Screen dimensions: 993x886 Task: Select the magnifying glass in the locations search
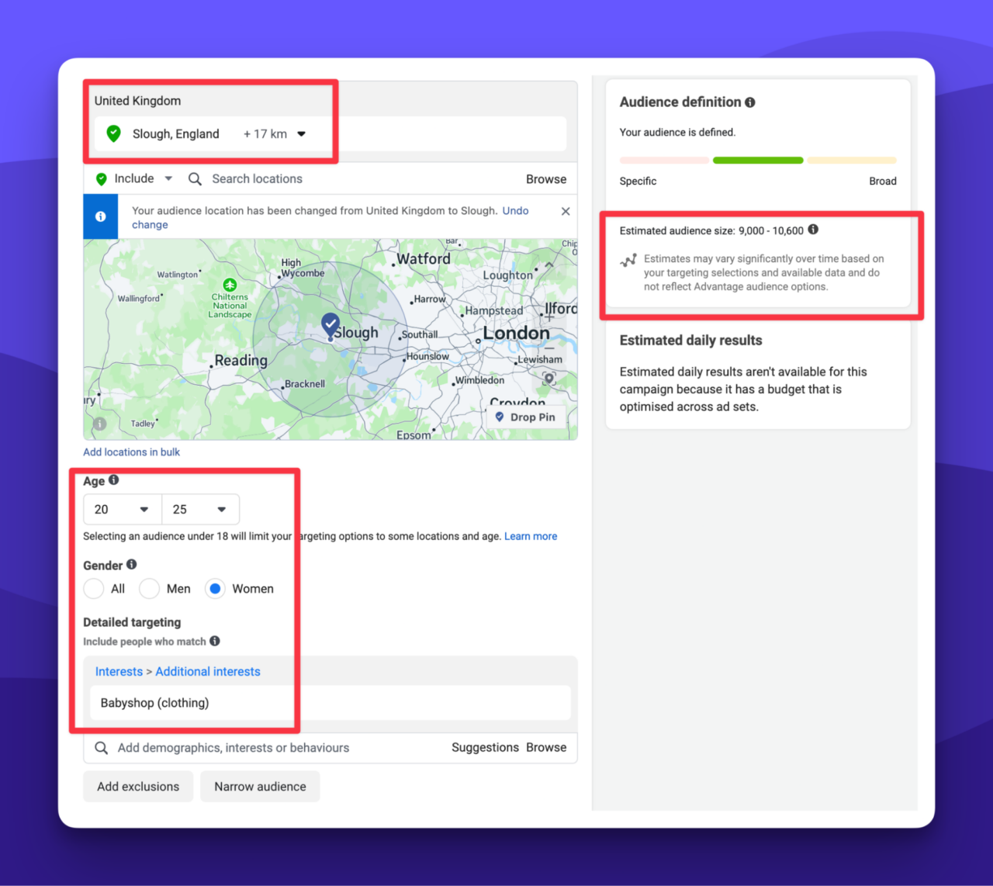click(x=195, y=178)
